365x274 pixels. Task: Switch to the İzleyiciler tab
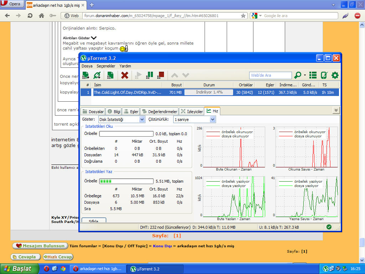coord(192,111)
